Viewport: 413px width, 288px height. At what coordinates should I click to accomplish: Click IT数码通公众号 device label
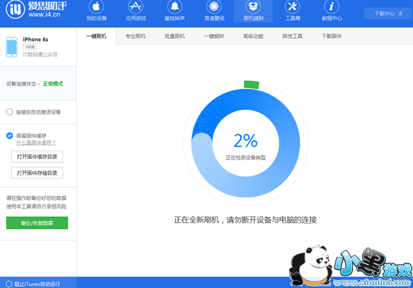(x=40, y=54)
